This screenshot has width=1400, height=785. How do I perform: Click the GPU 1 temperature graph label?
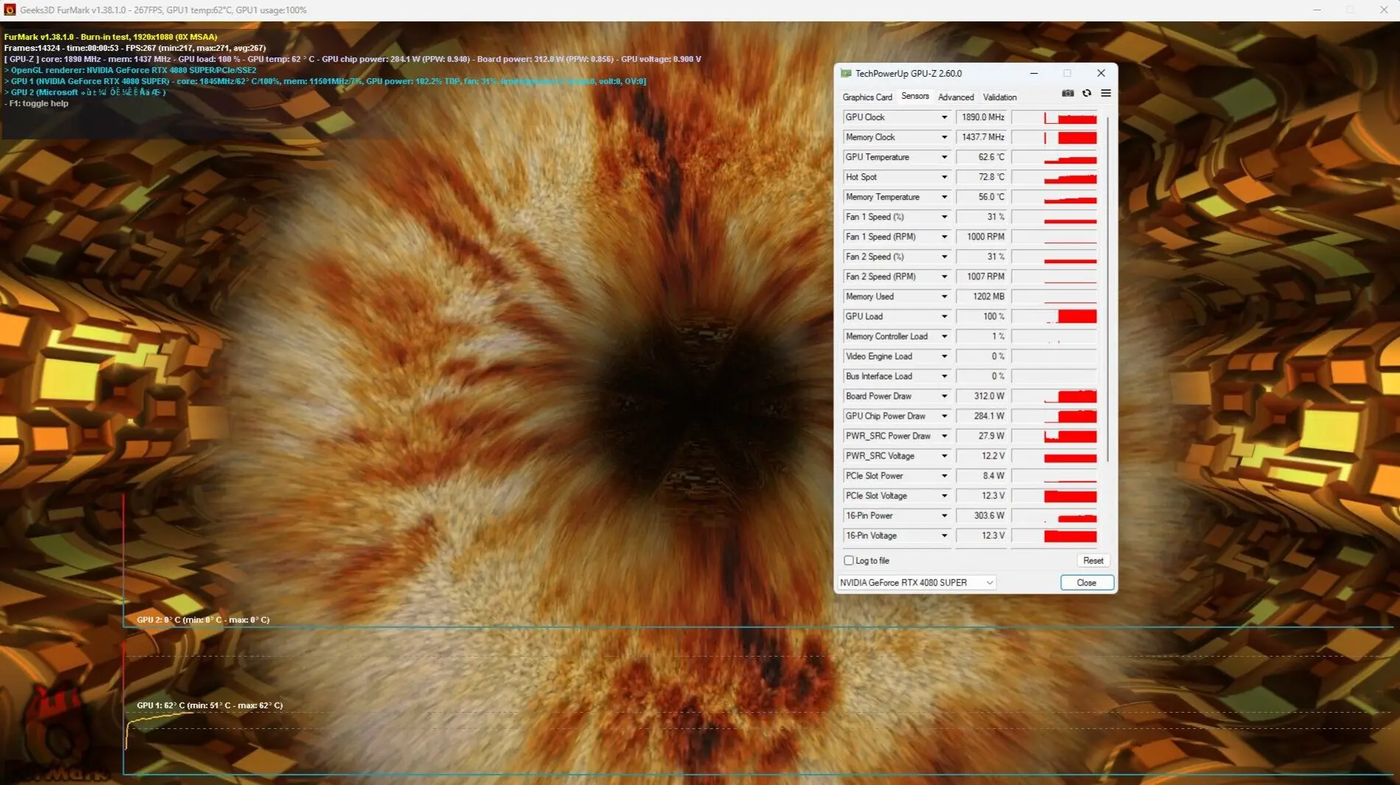pyautogui.click(x=209, y=706)
